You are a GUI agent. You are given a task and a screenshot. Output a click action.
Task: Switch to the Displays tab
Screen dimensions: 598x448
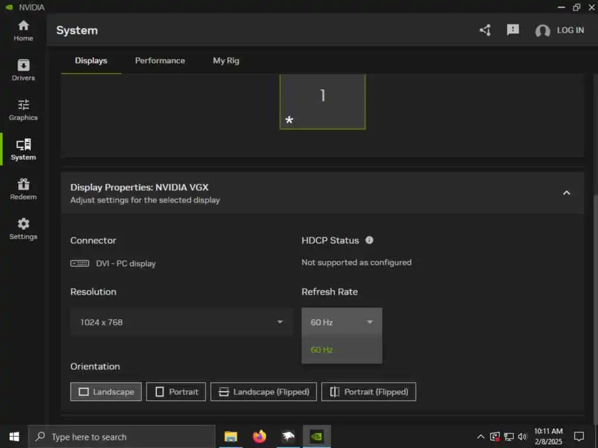(x=91, y=61)
